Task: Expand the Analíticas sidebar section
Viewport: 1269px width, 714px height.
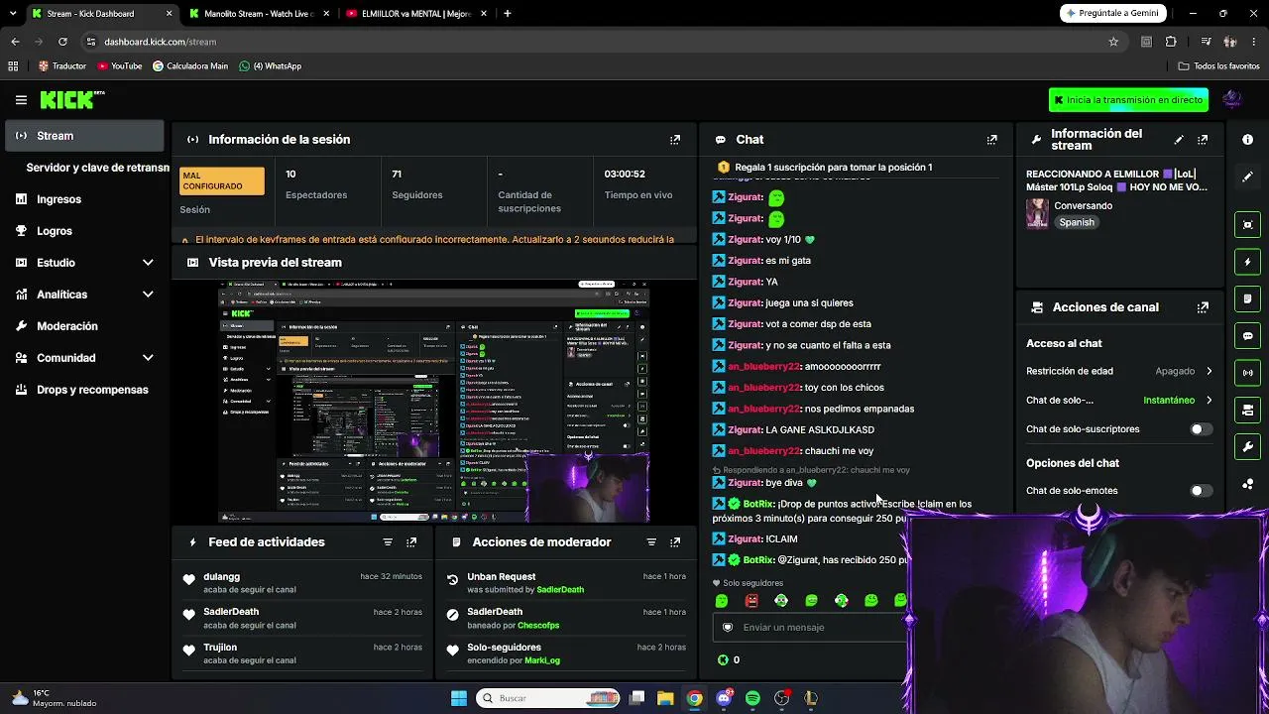Action: pos(148,295)
